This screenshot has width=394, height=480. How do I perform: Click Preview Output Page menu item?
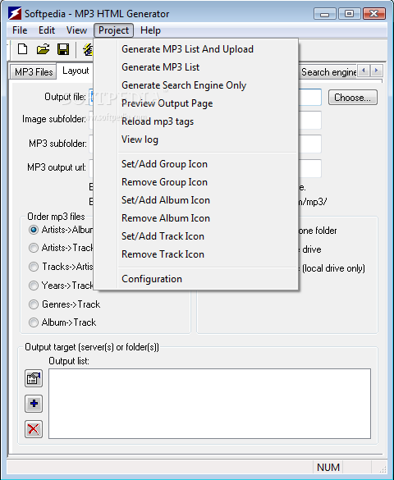click(196, 103)
